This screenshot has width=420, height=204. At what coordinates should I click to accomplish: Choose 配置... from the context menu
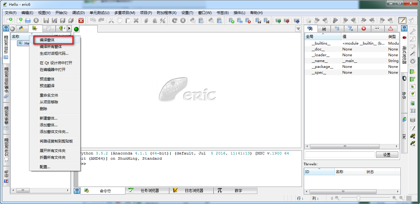[x=55, y=167]
